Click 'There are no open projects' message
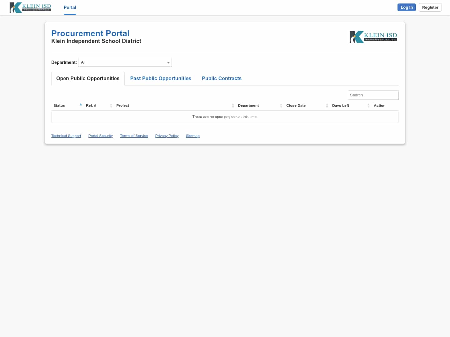 pos(225,117)
